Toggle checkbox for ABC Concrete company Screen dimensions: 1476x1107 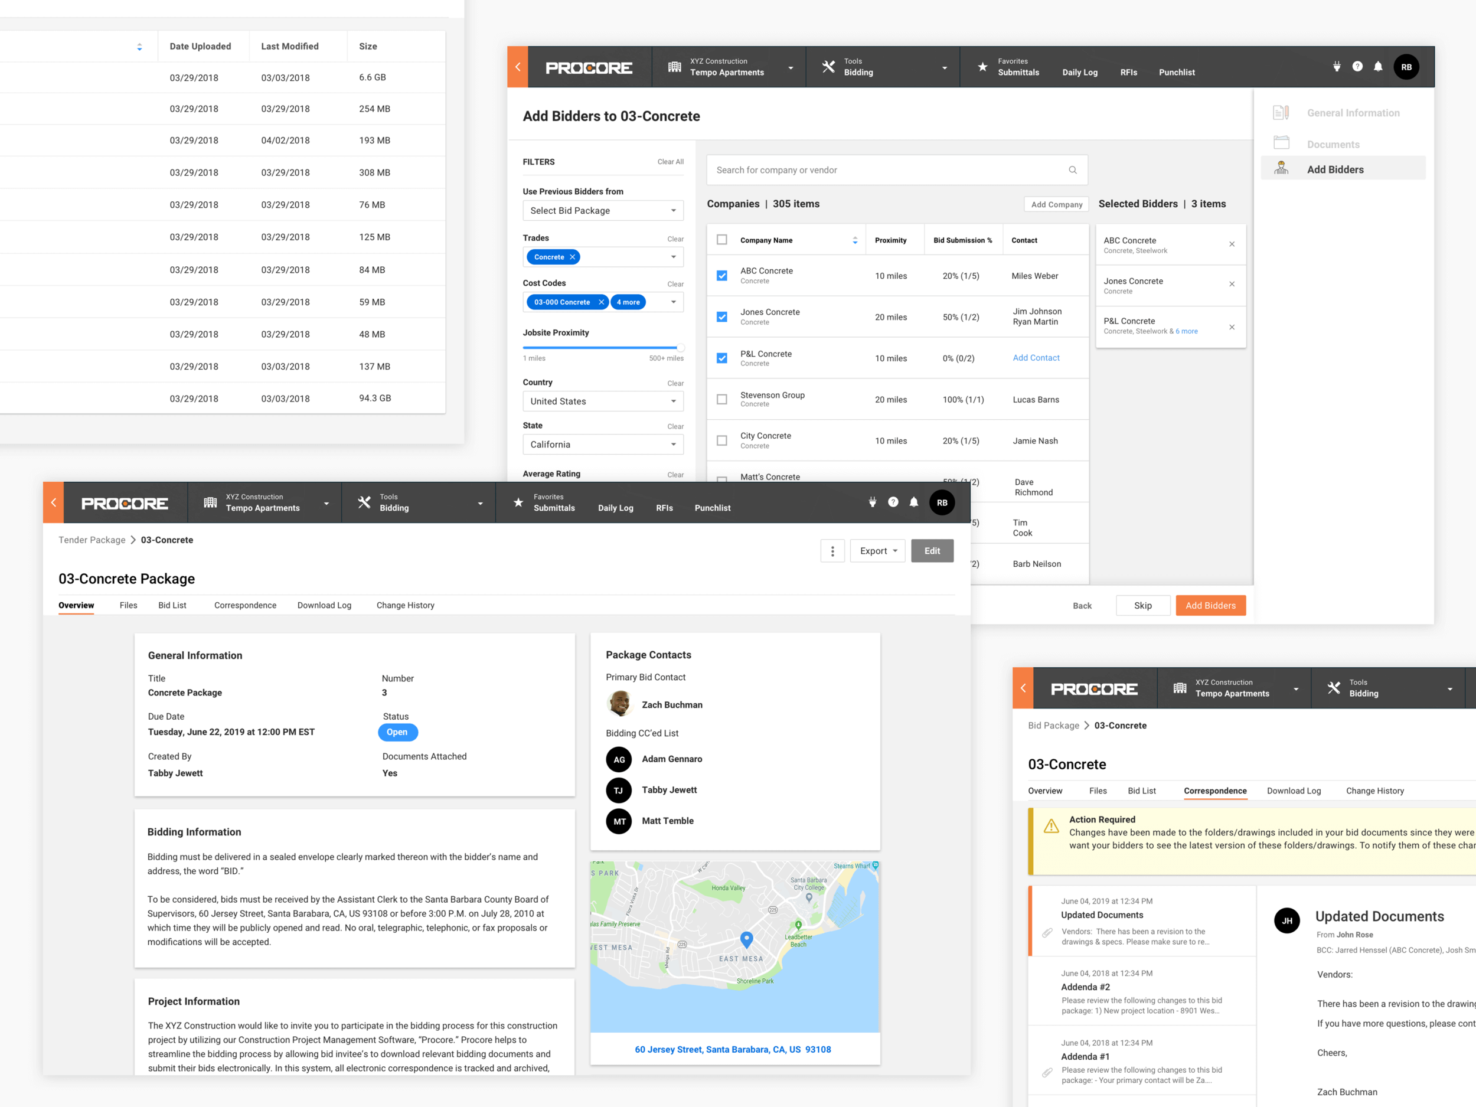(x=721, y=275)
